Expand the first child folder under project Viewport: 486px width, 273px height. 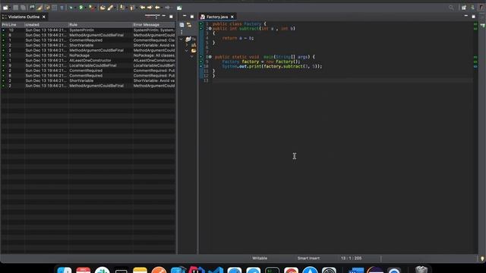coord(186,45)
